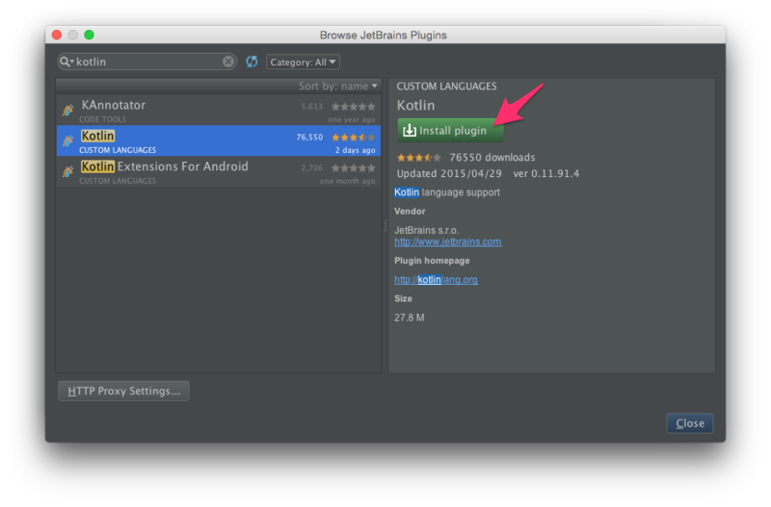771x507 pixels.
Task: Click the KAnnotator plugin icon
Action: coord(67,110)
